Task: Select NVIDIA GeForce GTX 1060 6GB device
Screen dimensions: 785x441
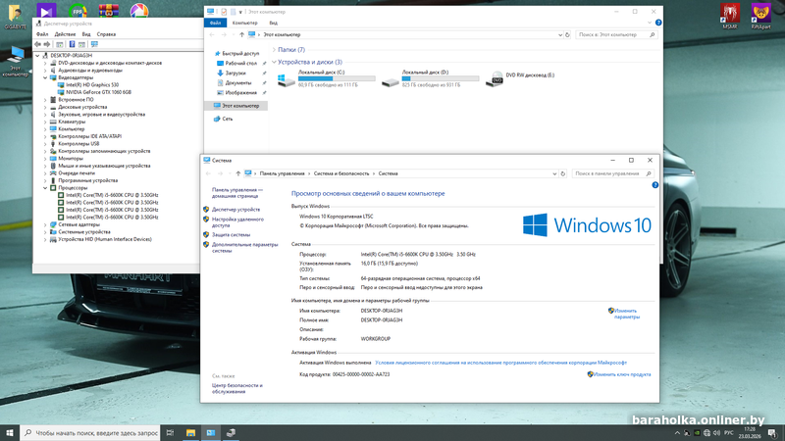Action: point(98,92)
